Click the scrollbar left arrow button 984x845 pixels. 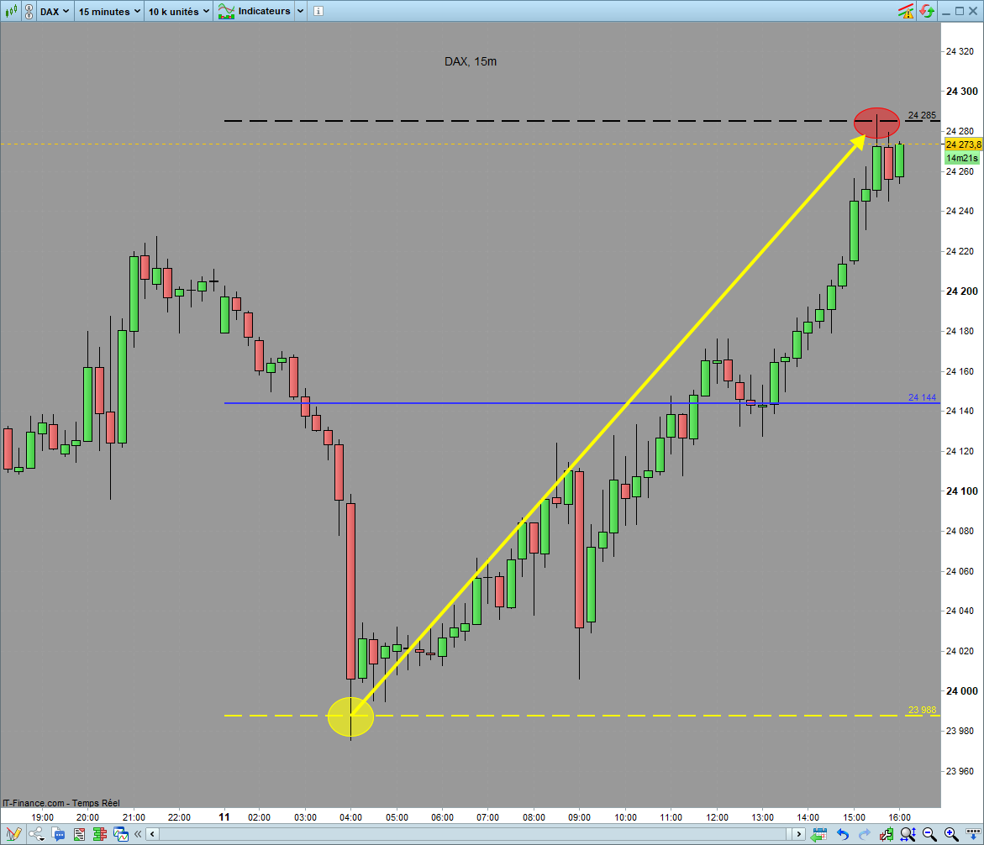152,834
